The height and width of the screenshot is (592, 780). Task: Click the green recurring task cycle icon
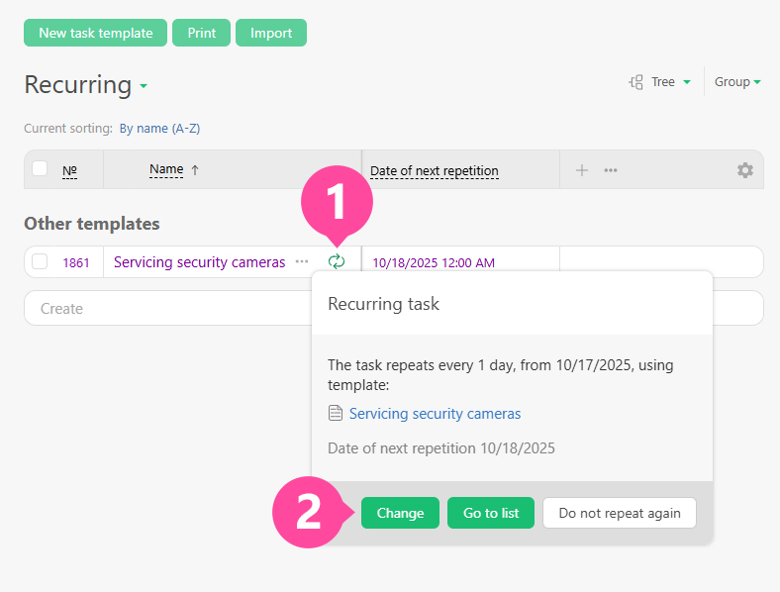click(337, 261)
